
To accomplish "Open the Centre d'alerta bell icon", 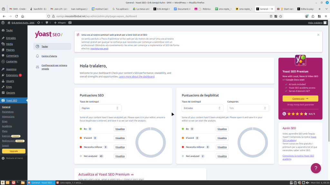I will pyautogui.click(x=38, y=56).
